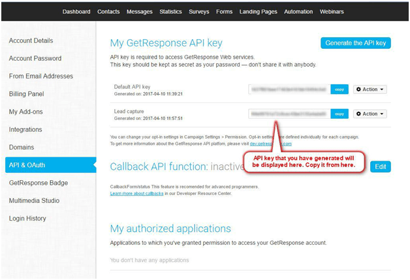
Task: Open the GetResponse Badge page
Action: (38, 183)
